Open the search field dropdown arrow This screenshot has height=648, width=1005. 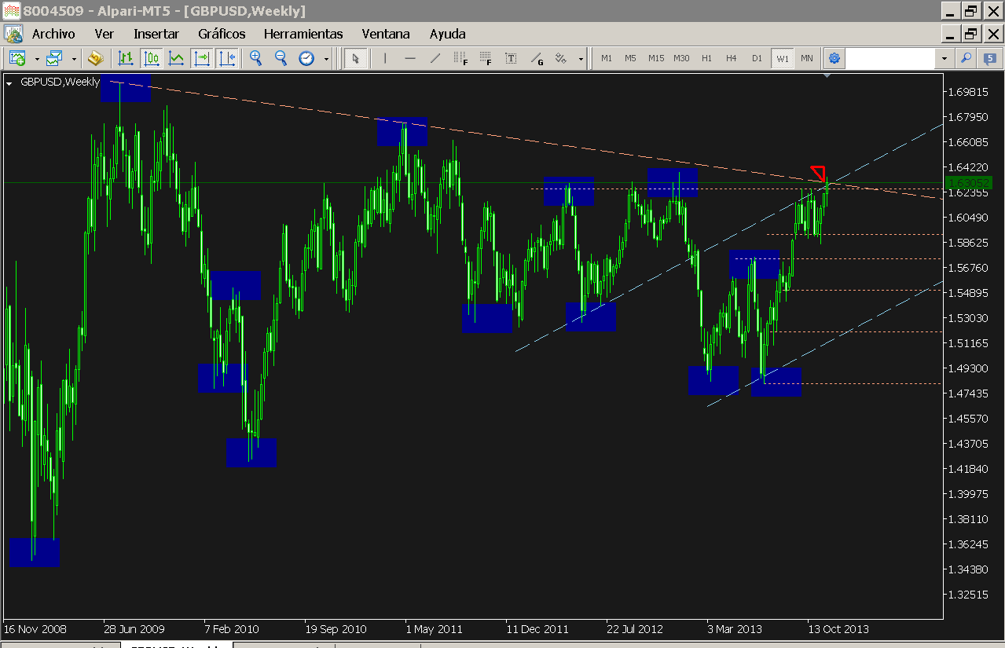(x=944, y=58)
